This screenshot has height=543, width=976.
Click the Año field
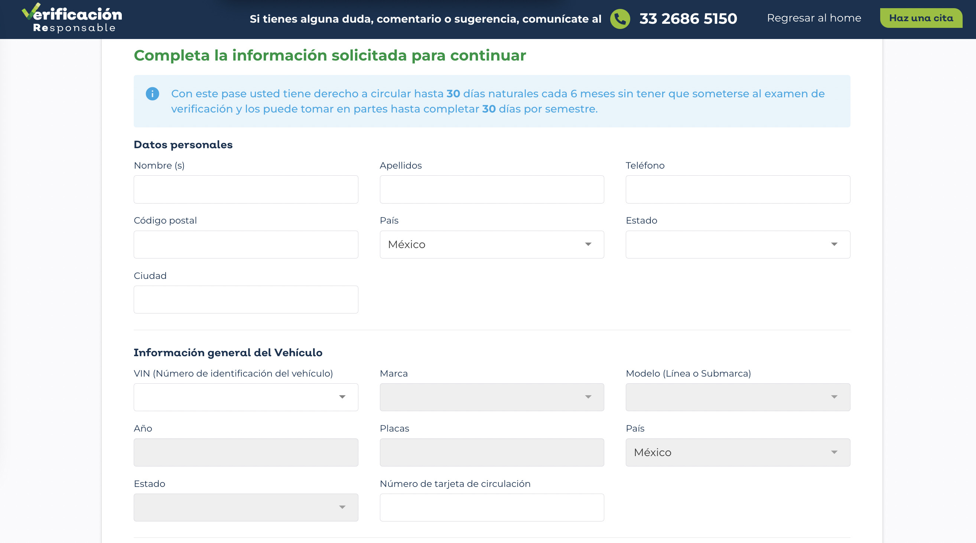245,452
